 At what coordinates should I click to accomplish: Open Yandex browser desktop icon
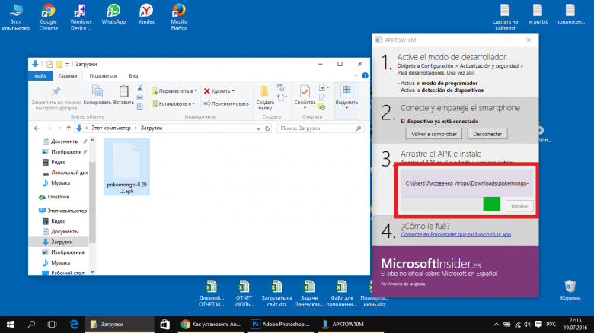[146, 14]
